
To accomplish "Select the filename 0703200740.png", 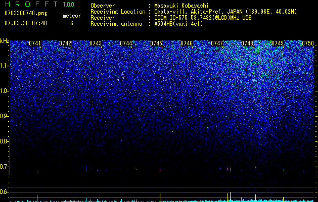I will click(x=26, y=13).
